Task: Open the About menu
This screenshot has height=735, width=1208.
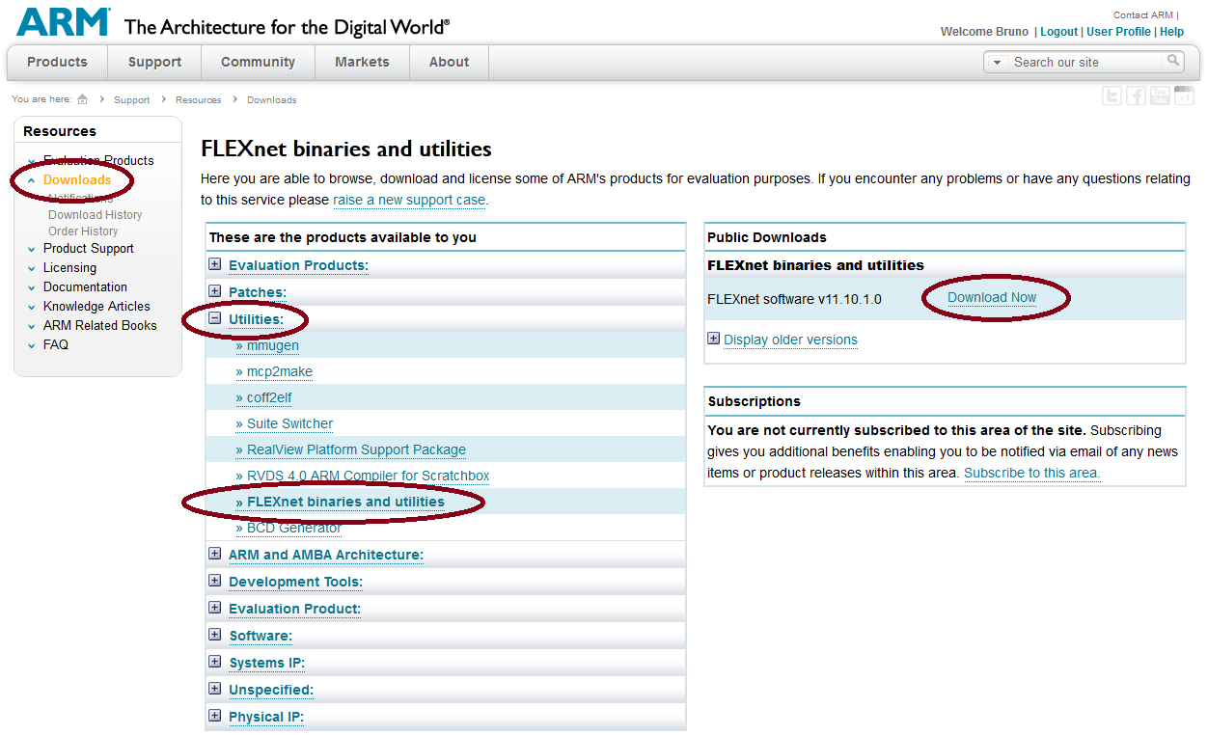Action: 449,62
